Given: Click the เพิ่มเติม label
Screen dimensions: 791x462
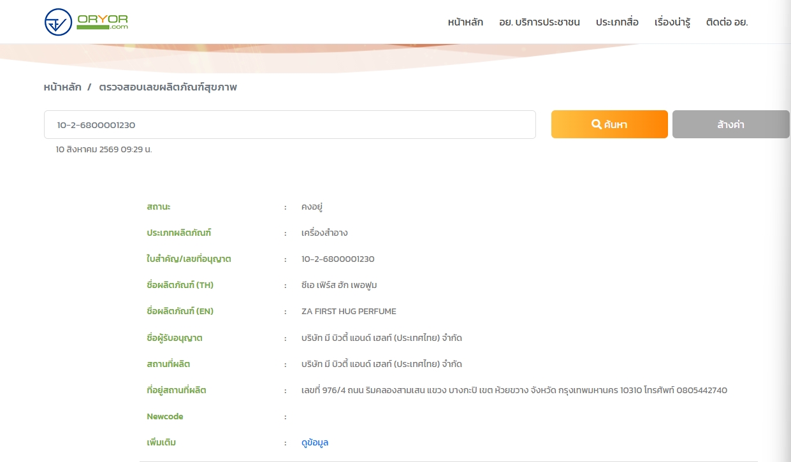Looking at the screenshot, I should point(161,442).
